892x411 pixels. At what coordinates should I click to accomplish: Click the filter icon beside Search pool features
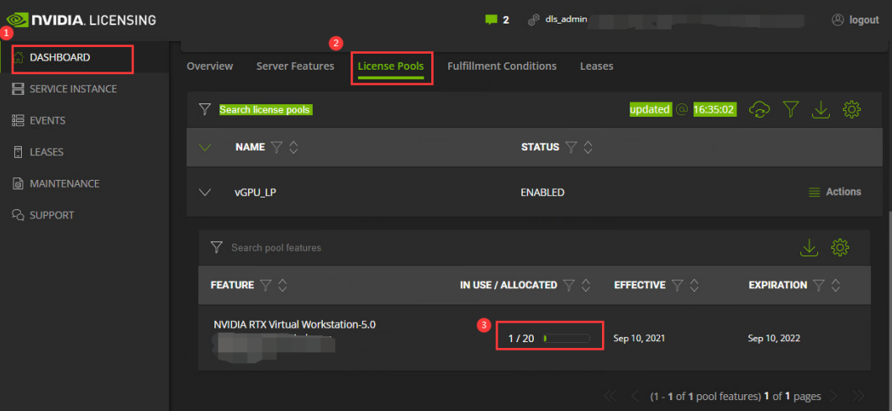216,247
